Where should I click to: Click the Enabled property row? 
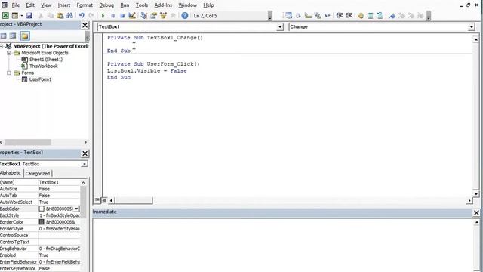tap(40, 255)
